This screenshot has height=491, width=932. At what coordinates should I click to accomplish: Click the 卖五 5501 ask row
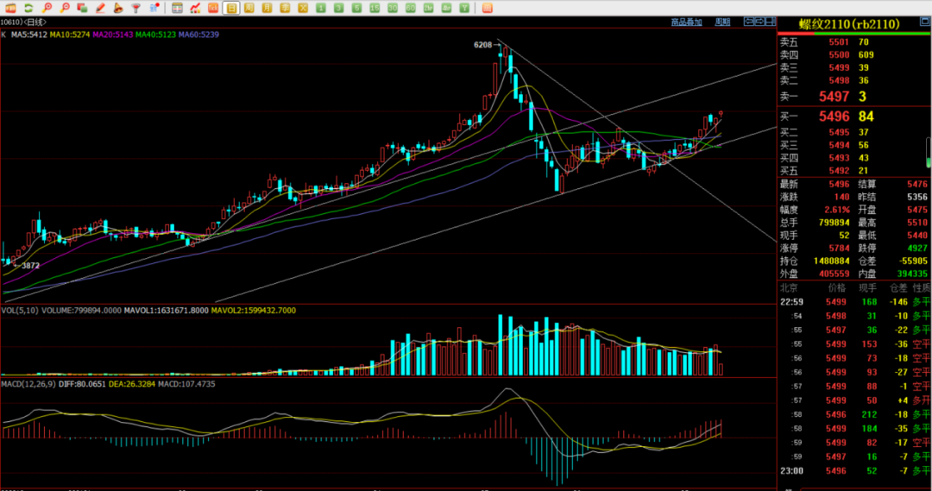[853, 42]
